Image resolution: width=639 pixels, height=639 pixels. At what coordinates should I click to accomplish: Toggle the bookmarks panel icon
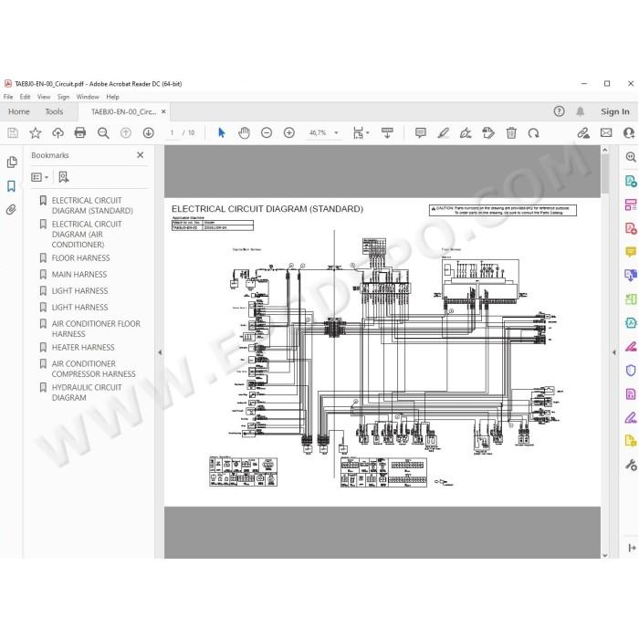point(11,186)
